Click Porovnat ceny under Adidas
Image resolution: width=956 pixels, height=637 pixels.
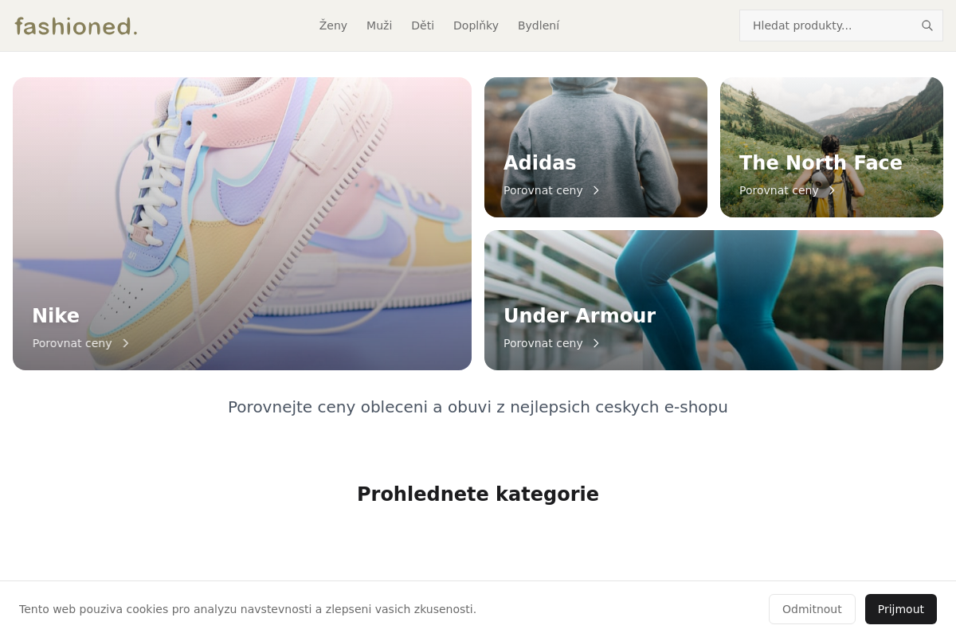543,190
